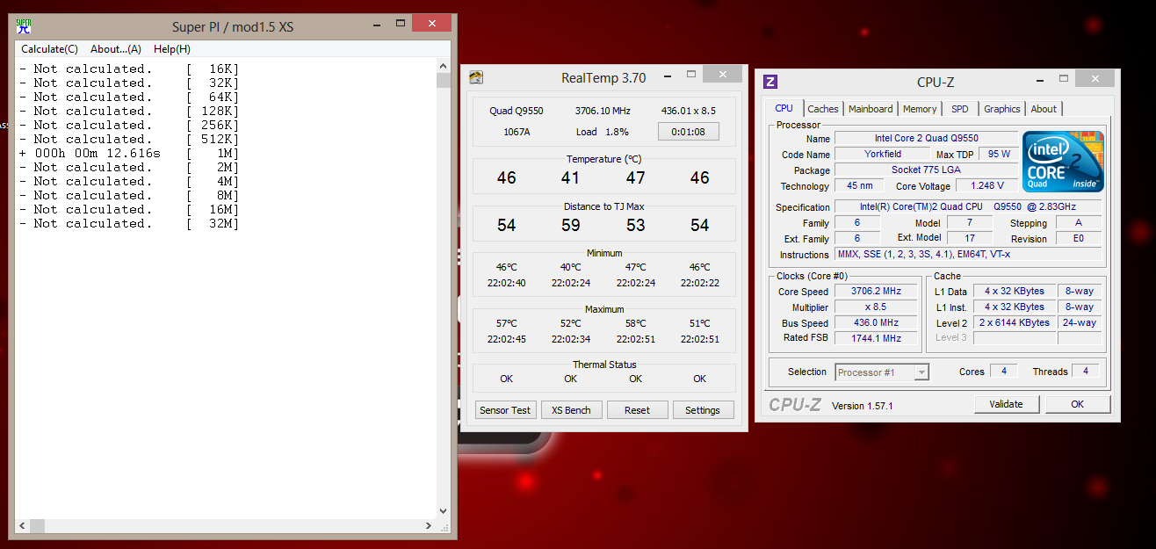This screenshot has width=1156, height=549.
Task: Maximize the Super PI window
Action: [400, 24]
